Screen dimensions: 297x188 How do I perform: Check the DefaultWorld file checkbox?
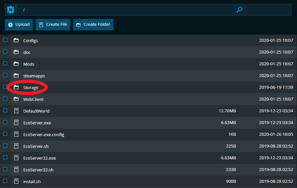click(x=5, y=110)
